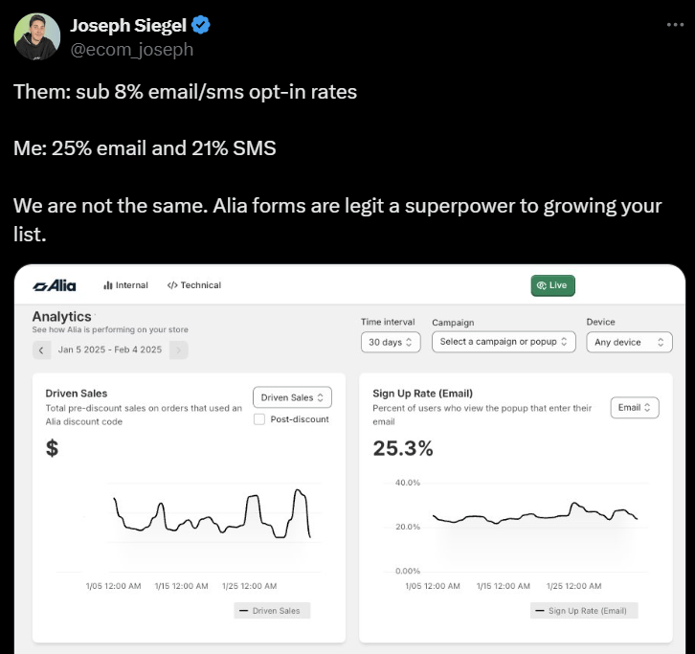Viewport: 695px width, 654px height.
Task: Go to previous date range
Action: coord(41,350)
